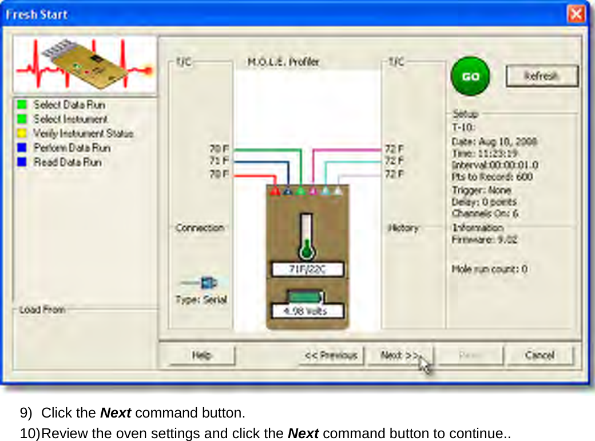
Task: Close the Fresh Start dialog
Action: [x=576, y=14]
